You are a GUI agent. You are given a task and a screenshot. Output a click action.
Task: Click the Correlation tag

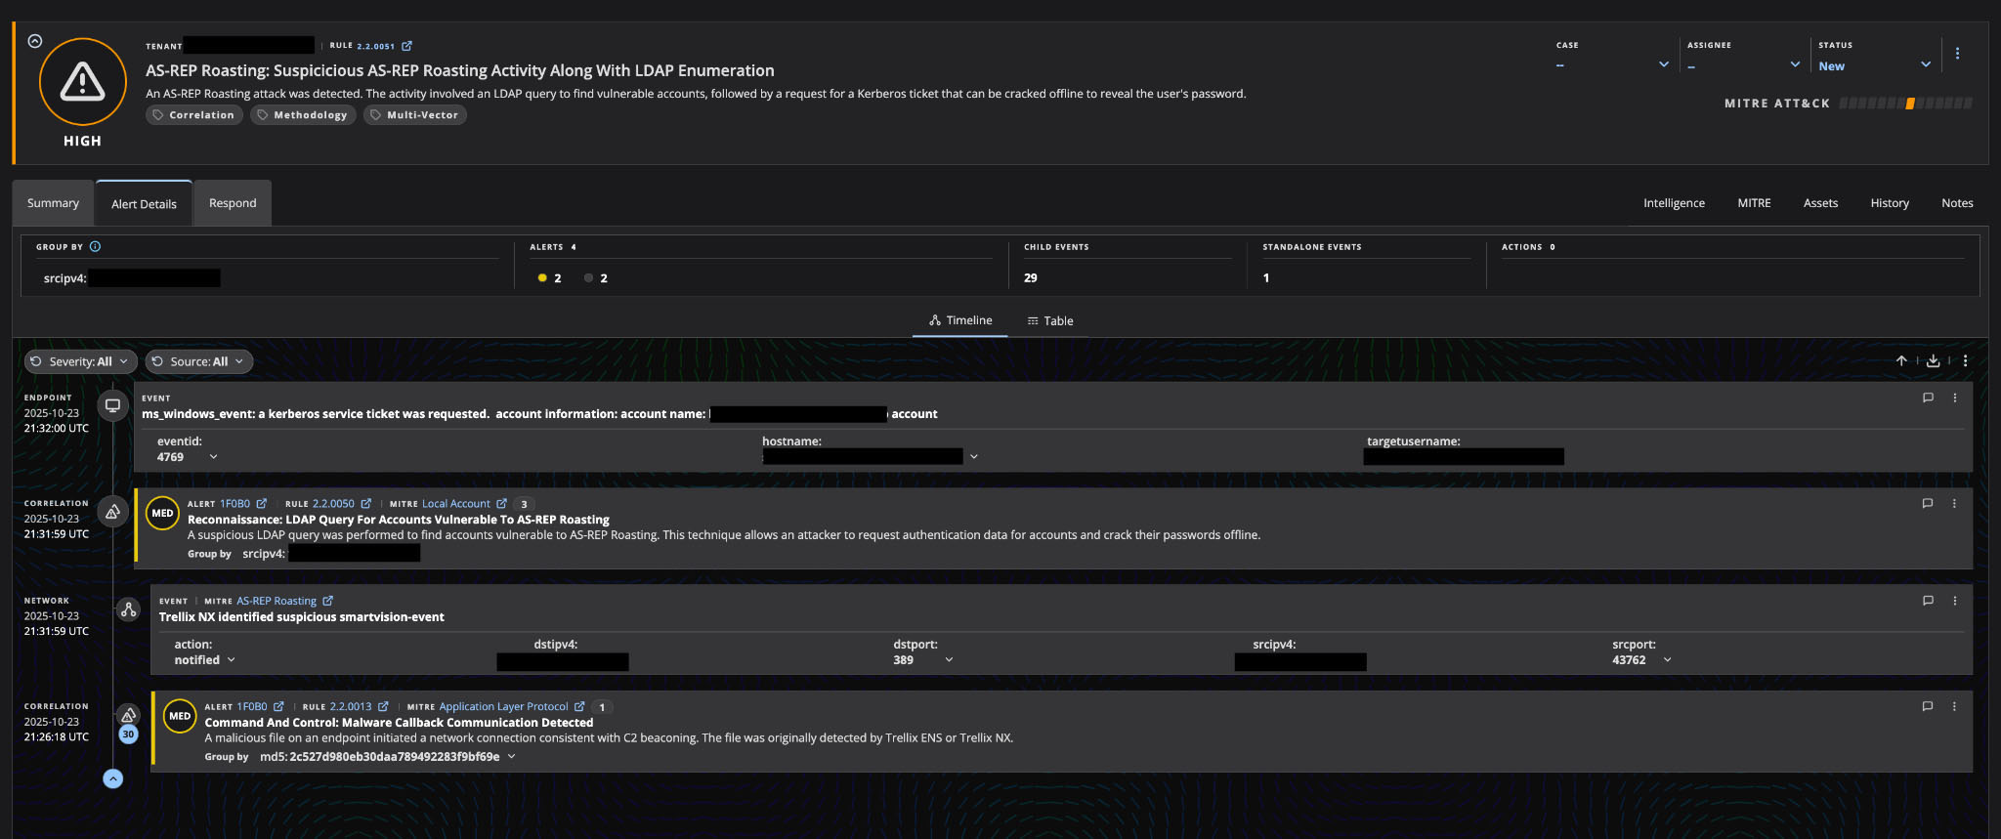point(194,115)
